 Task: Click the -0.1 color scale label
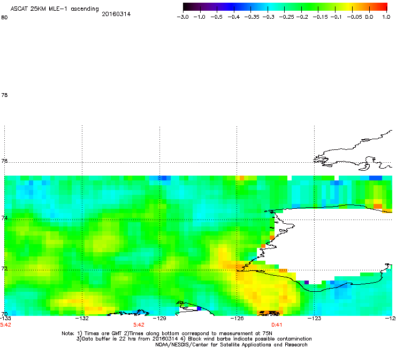click(336, 17)
